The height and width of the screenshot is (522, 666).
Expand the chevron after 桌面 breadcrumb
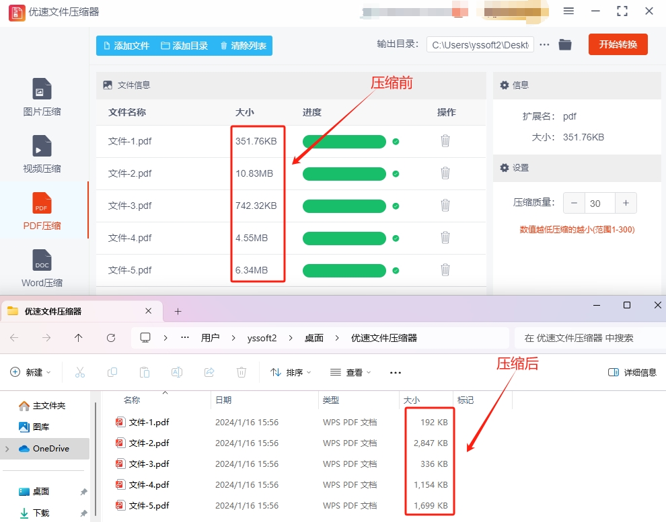tap(337, 338)
